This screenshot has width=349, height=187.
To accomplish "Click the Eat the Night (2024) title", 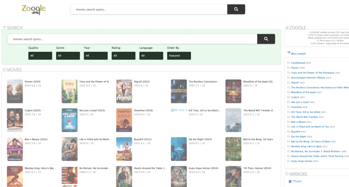I will point(200,139).
